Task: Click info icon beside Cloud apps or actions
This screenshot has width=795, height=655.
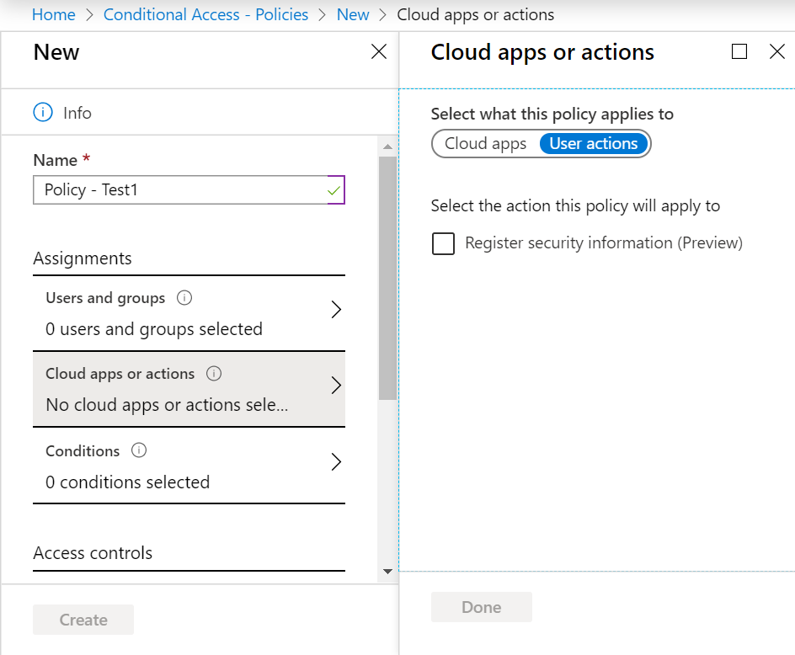Action: tap(213, 374)
